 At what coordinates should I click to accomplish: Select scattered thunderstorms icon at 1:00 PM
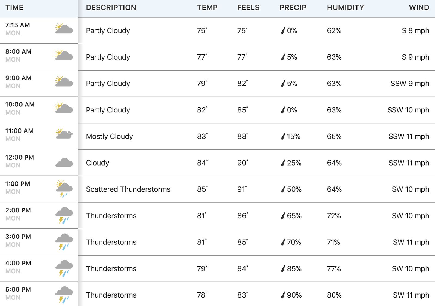[x=64, y=188]
